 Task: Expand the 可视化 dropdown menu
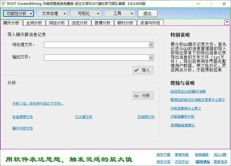click(x=86, y=14)
